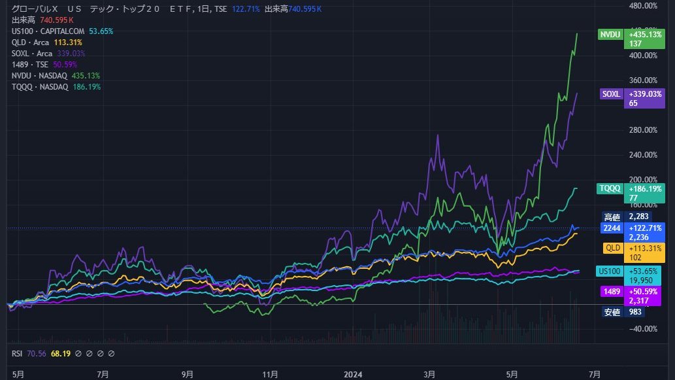This screenshot has height=380, width=675.
Task: Click the teal TQQQ price-scale tag
Action: click(610, 189)
